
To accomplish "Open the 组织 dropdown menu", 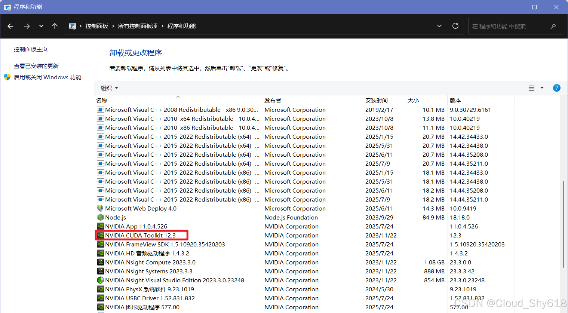I will click(x=109, y=88).
